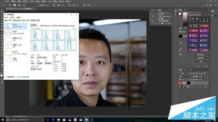Screen dimensions: 218x122
Task: Open the brush opacity dropdown arrow
Action: 50,5
